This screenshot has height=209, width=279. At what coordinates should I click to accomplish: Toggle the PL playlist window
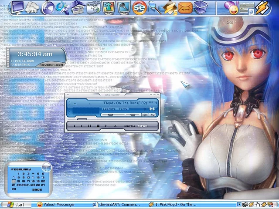click(152, 115)
